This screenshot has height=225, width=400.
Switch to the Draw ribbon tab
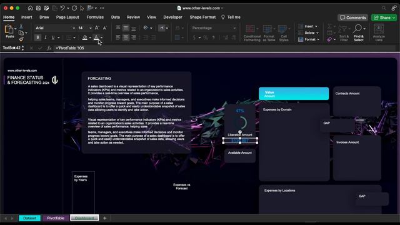tap(44, 17)
